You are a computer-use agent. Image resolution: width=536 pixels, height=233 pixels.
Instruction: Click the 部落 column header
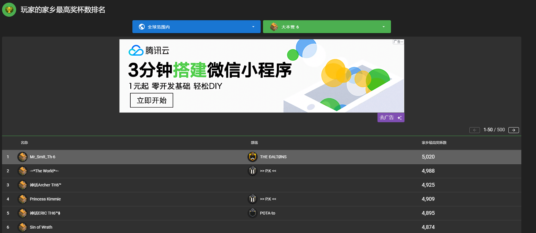pyautogui.click(x=254, y=143)
